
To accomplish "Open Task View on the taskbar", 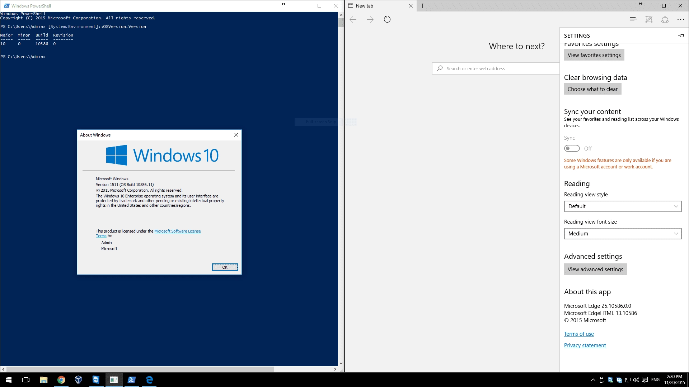I will (x=26, y=380).
